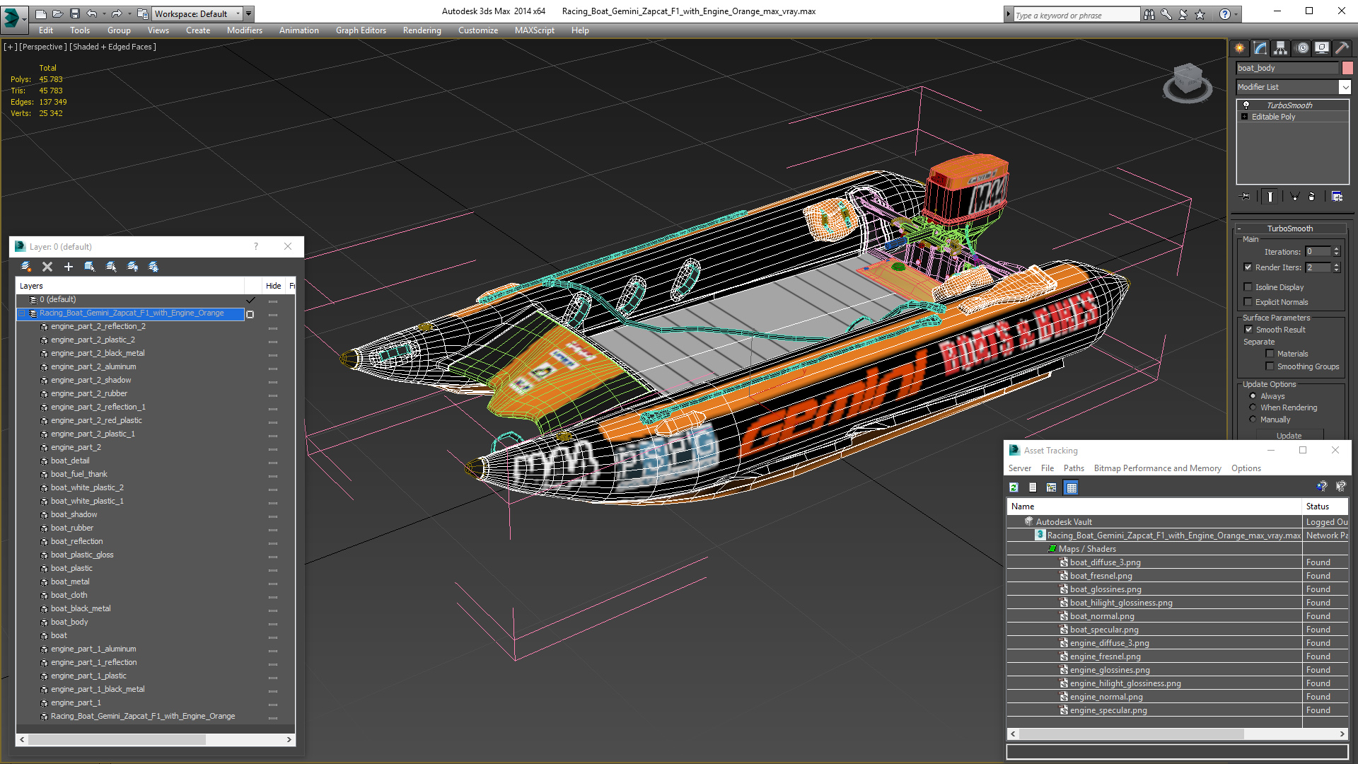Click the Redo arrow icon
This screenshot has width=1358, height=764.
click(117, 13)
